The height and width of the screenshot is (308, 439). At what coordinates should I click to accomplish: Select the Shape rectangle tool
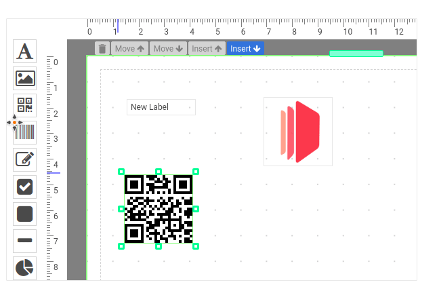[24, 214]
